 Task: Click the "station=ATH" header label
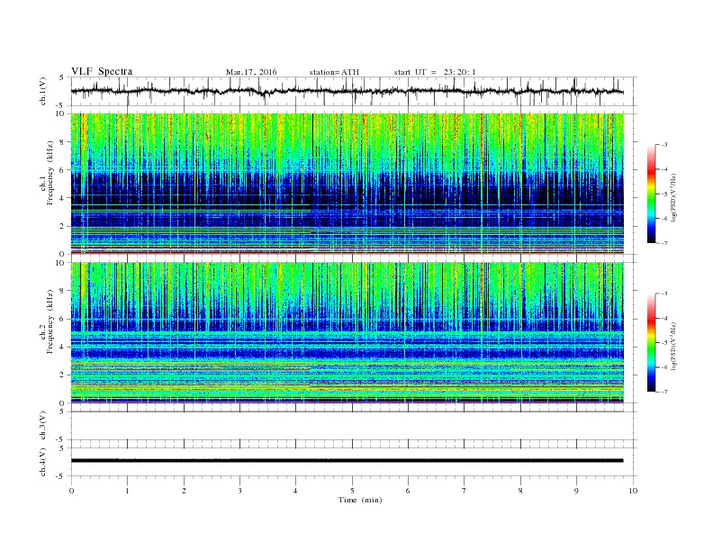pos(334,72)
